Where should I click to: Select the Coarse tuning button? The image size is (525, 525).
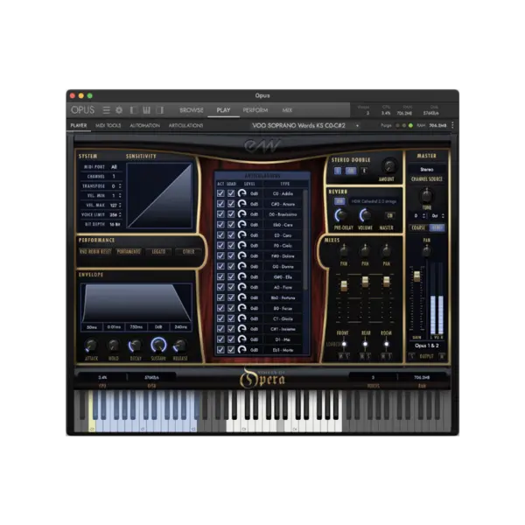tap(418, 227)
